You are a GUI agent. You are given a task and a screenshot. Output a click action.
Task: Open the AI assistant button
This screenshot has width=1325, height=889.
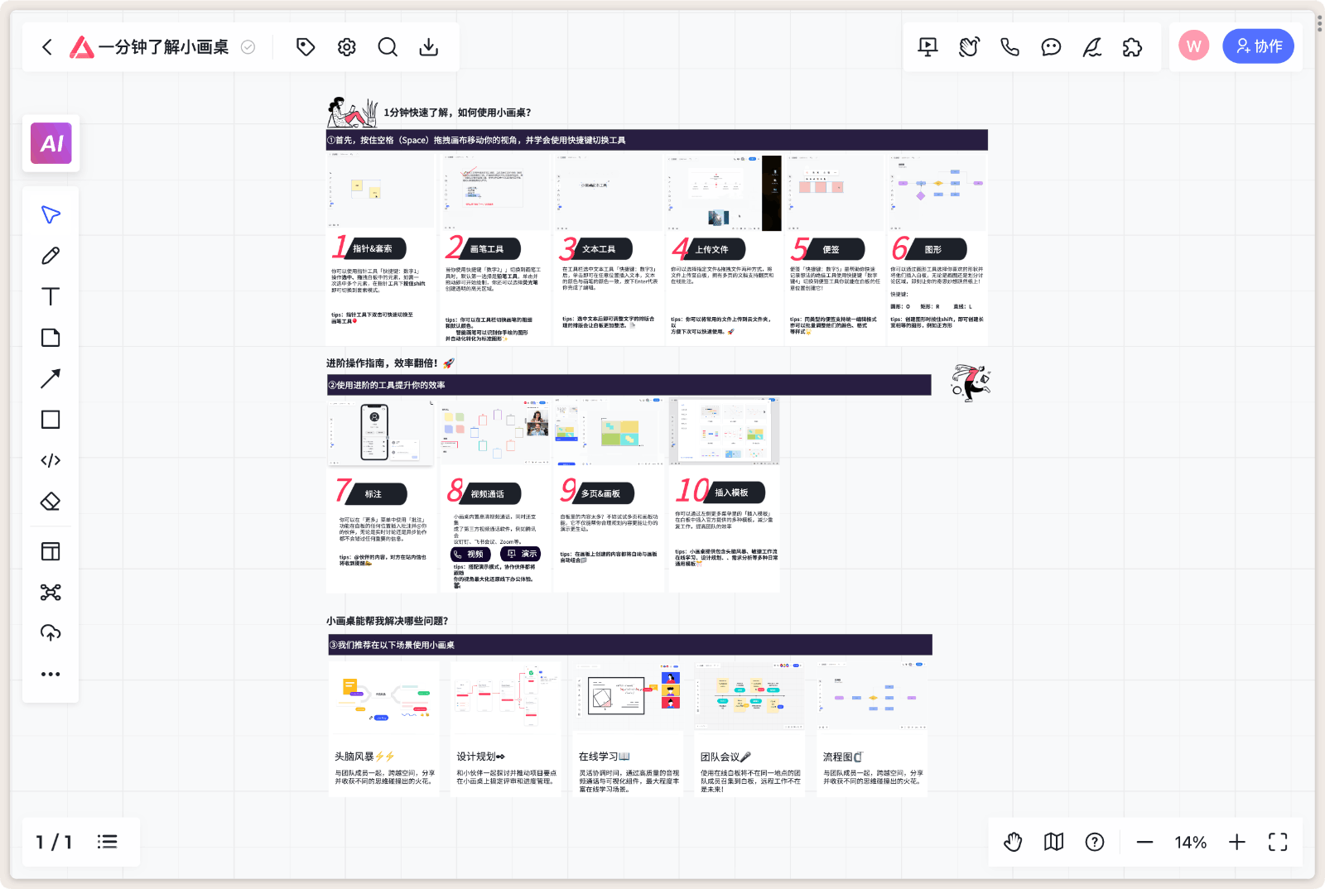51,143
